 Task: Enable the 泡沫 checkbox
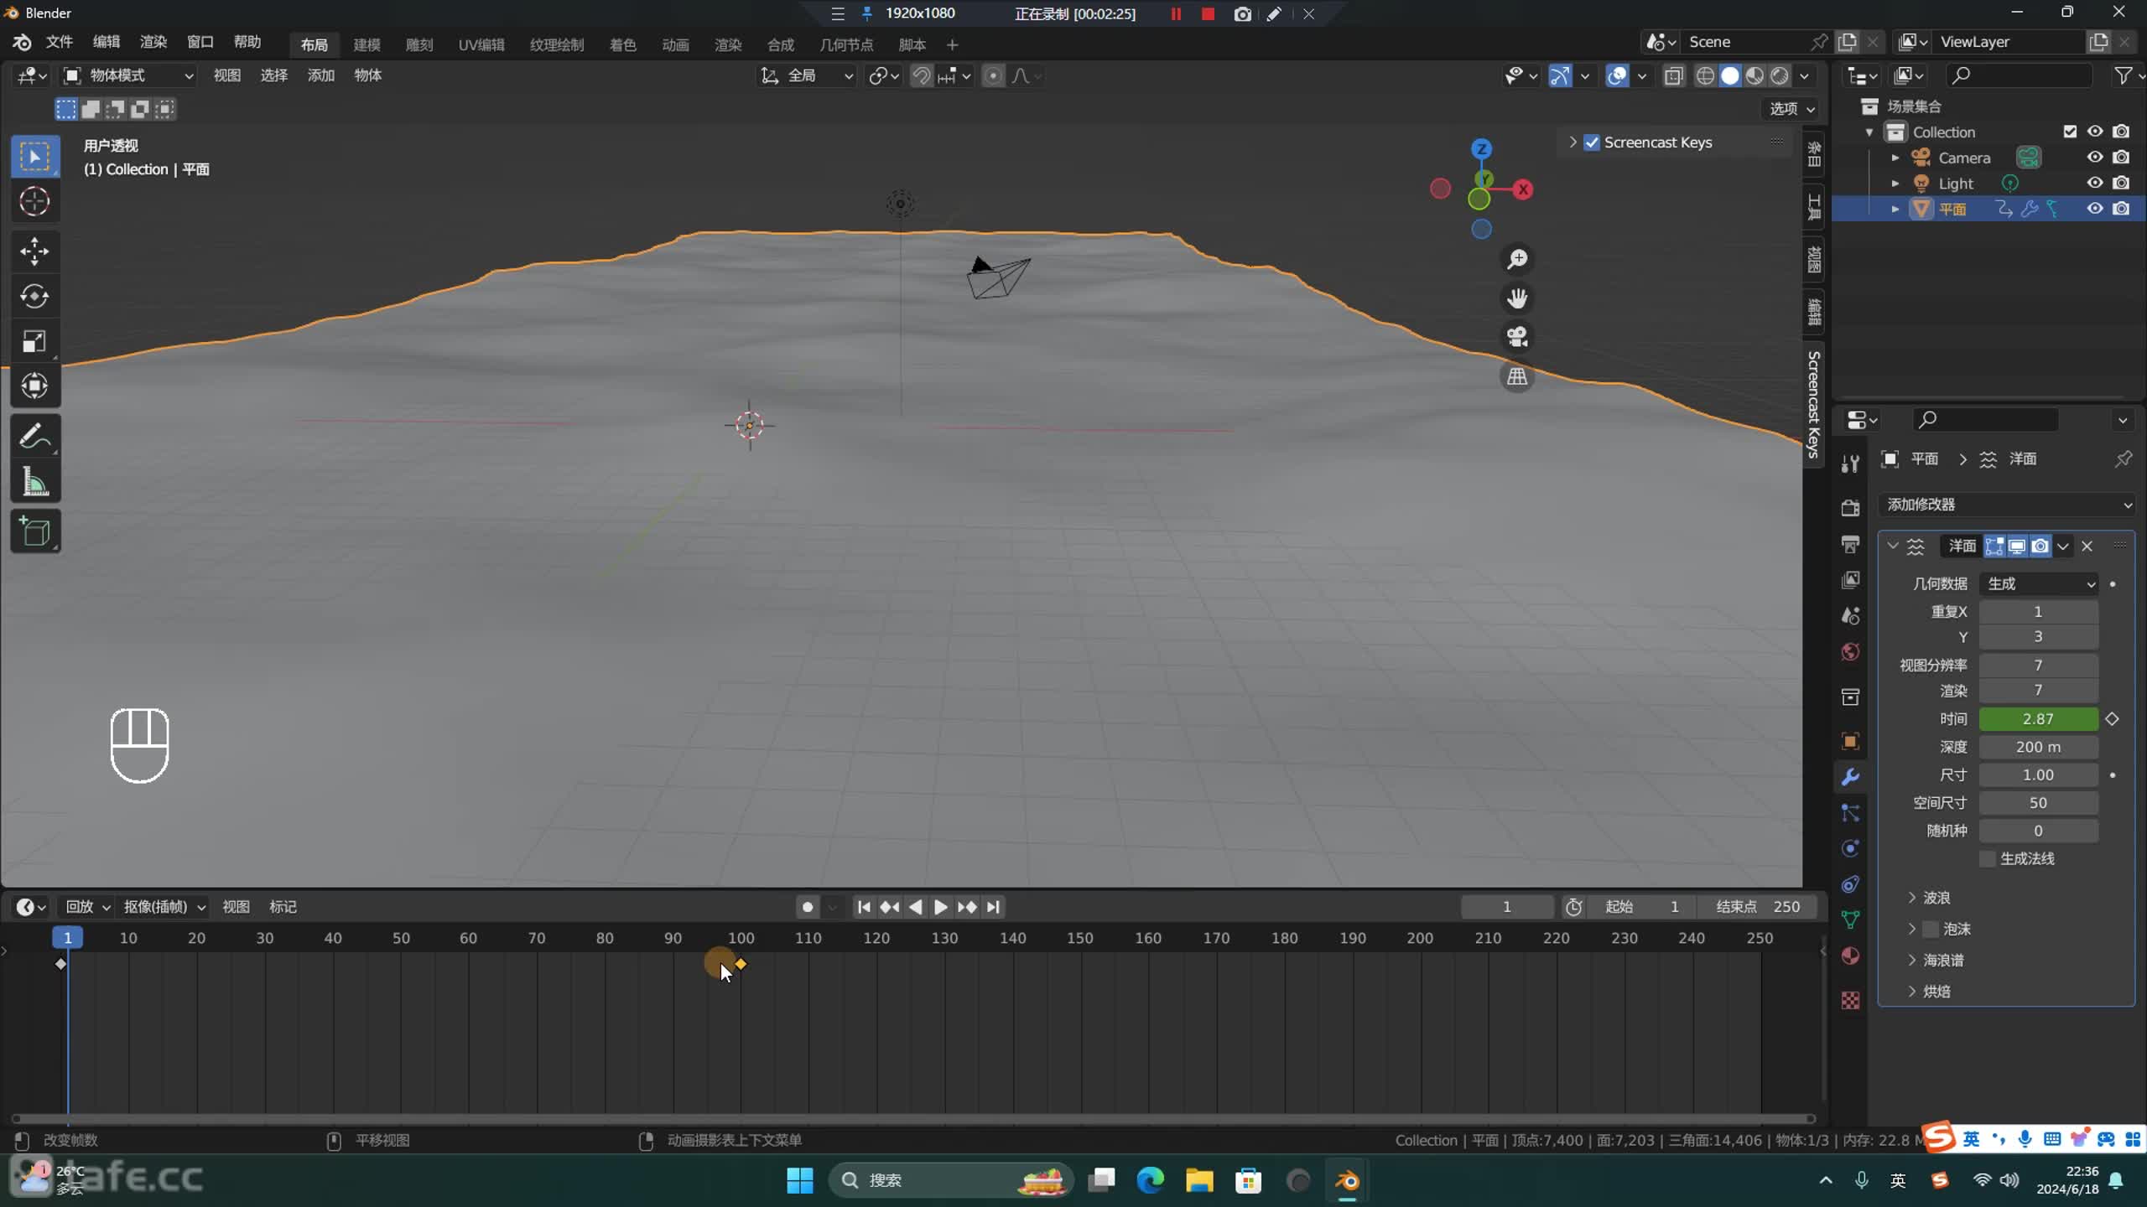pos(1931,929)
